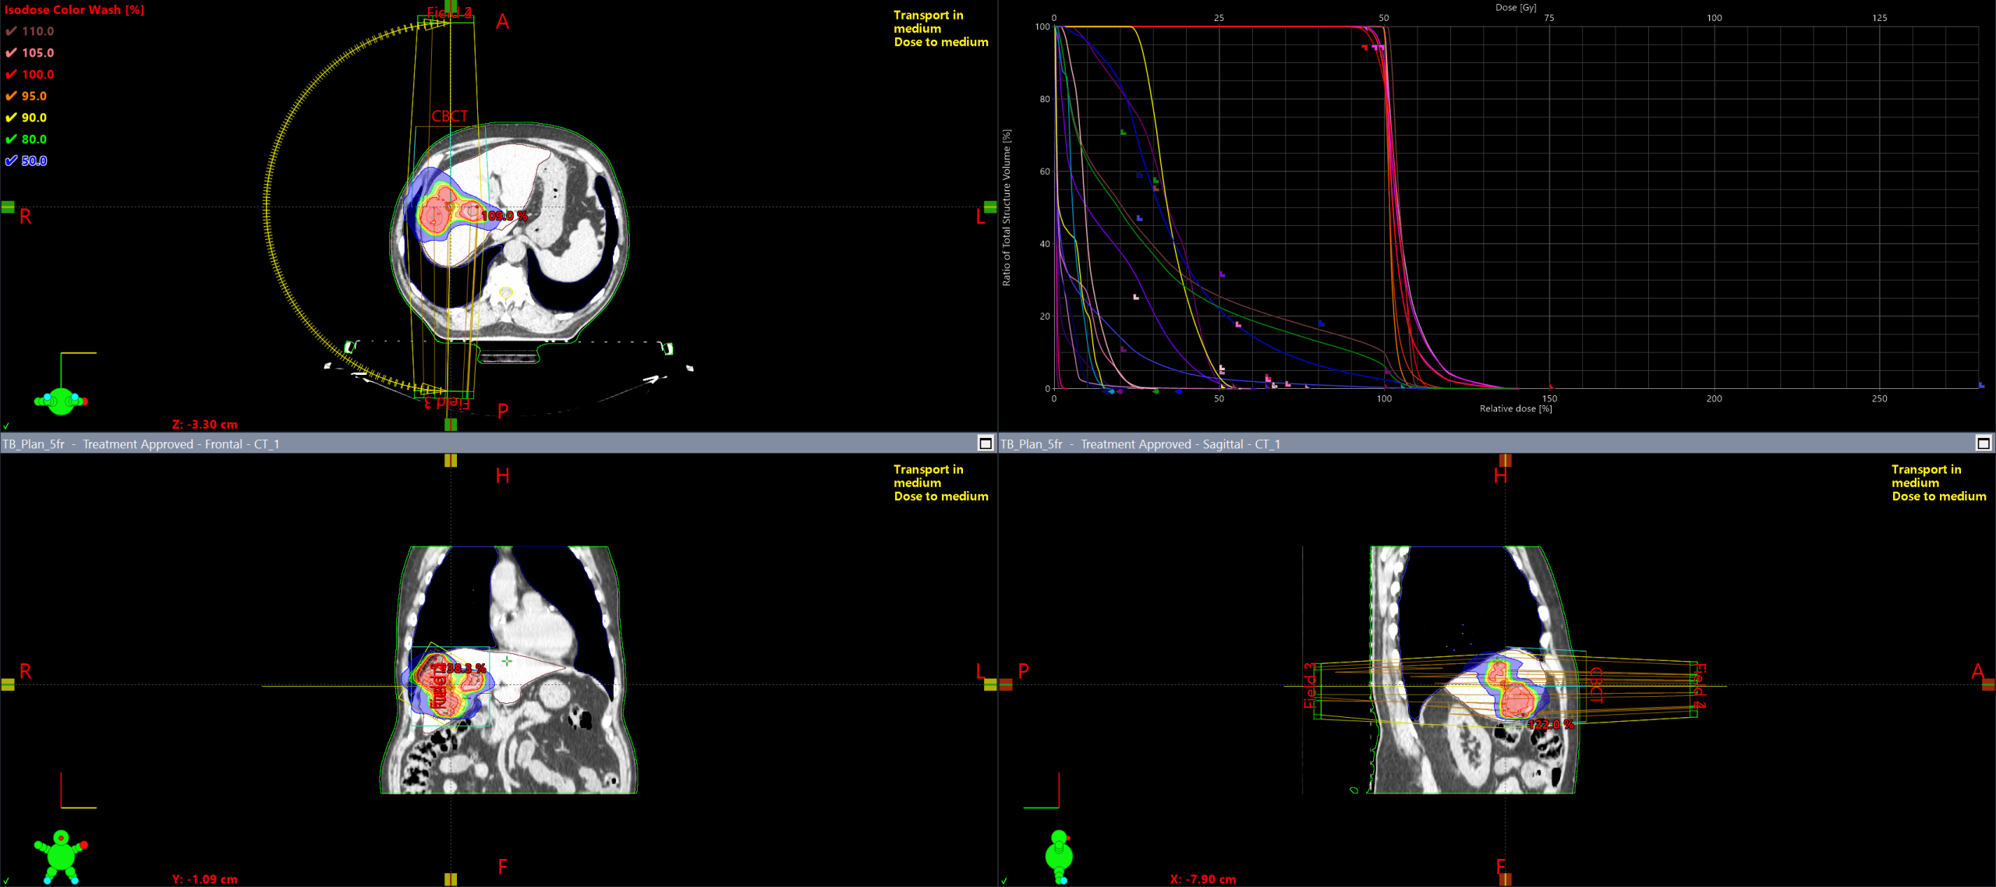Image resolution: width=1996 pixels, height=887 pixels.
Task: Toggle the 90.0 isodose checkmark
Action: (11, 118)
